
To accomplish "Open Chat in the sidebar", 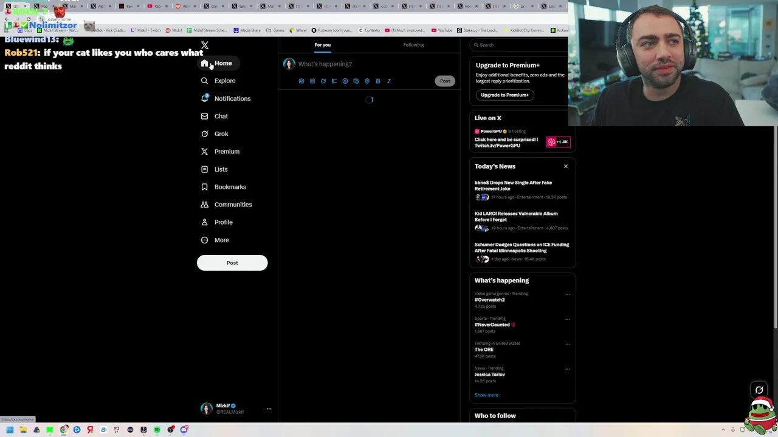I will pyautogui.click(x=214, y=116).
